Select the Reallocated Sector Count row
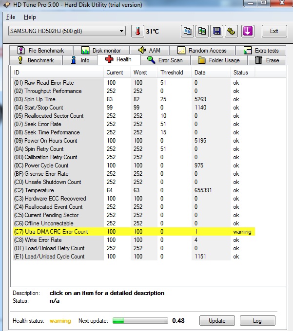The width and height of the screenshot is (293, 331). pos(134,116)
